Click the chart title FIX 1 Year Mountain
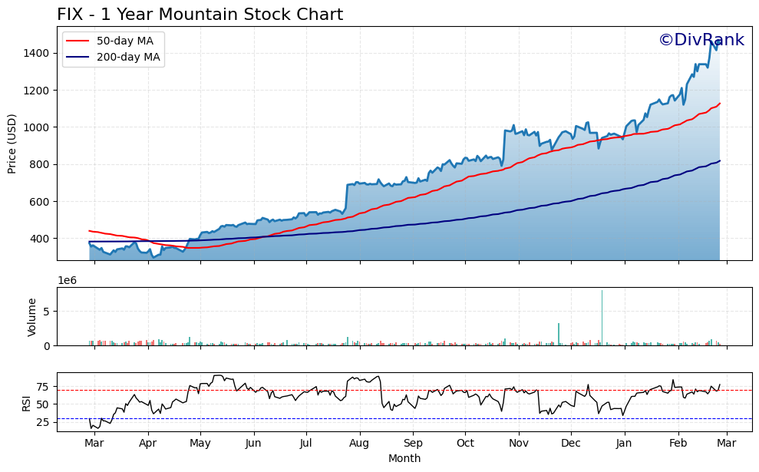 coord(200,13)
